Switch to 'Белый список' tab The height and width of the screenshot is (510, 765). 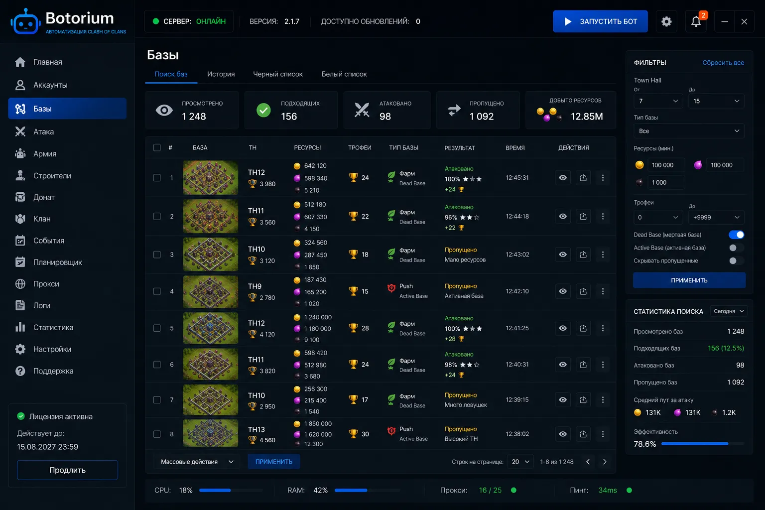coord(344,74)
